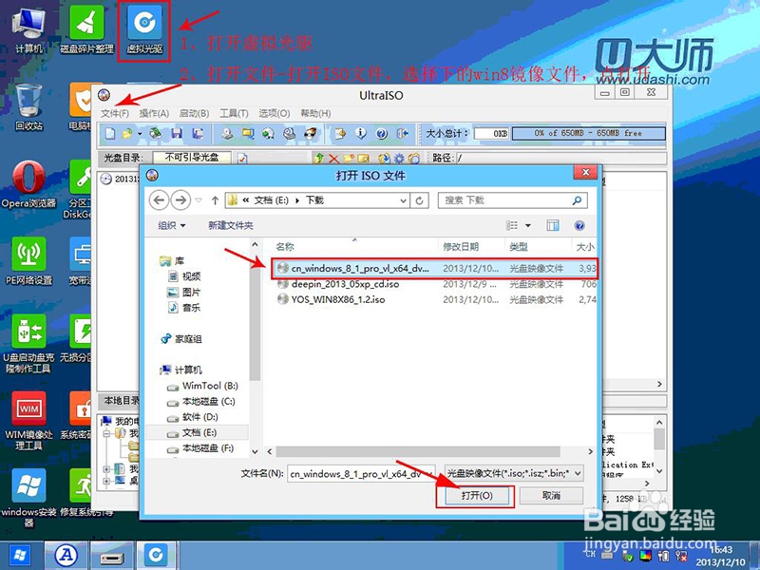The height and width of the screenshot is (570, 760).
Task: Open the 工具(T) menu in UltraISO
Action: [234, 113]
